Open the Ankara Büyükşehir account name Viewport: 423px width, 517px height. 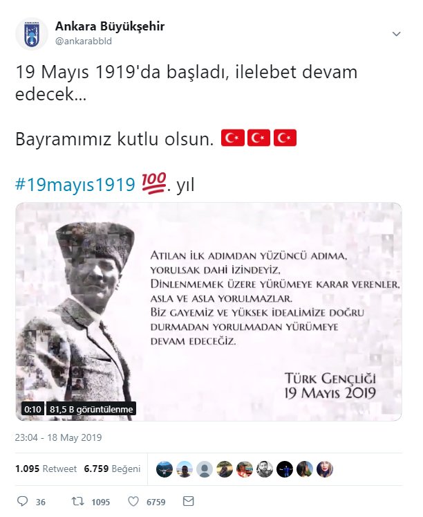pyautogui.click(x=110, y=26)
